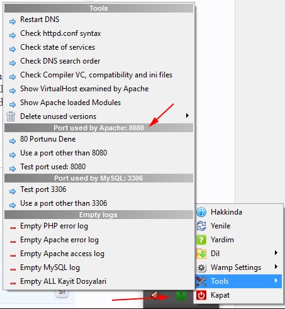Click the arrow icon next to Check state of services
Image resolution: width=285 pixels, height=309 pixels.
(x=13, y=49)
